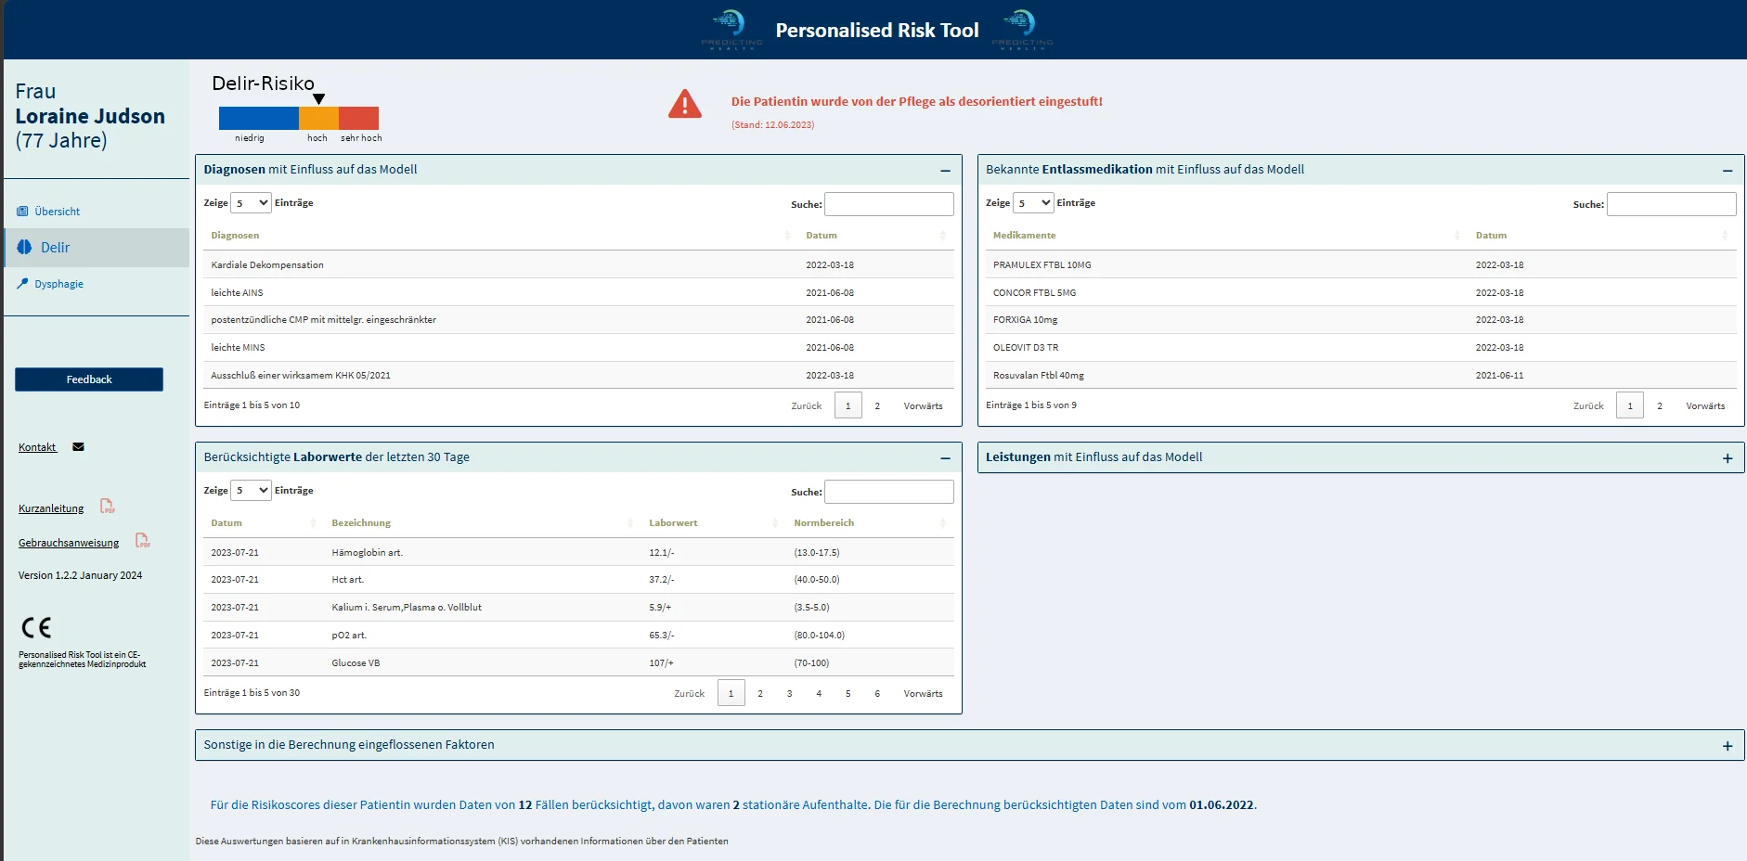Click the Kontakt envelope icon
Image resolution: width=1747 pixels, height=861 pixels.
tap(78, 447)
